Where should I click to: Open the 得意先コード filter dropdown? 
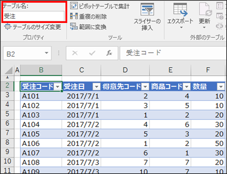[x=145, y=87]
